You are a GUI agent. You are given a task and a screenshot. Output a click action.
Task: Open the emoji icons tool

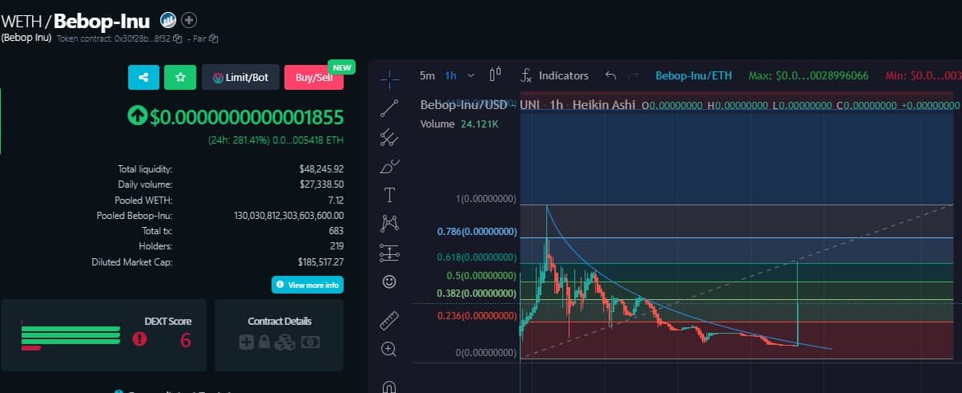pos(390,282)
